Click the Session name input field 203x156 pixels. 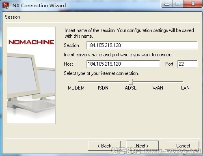142,45
